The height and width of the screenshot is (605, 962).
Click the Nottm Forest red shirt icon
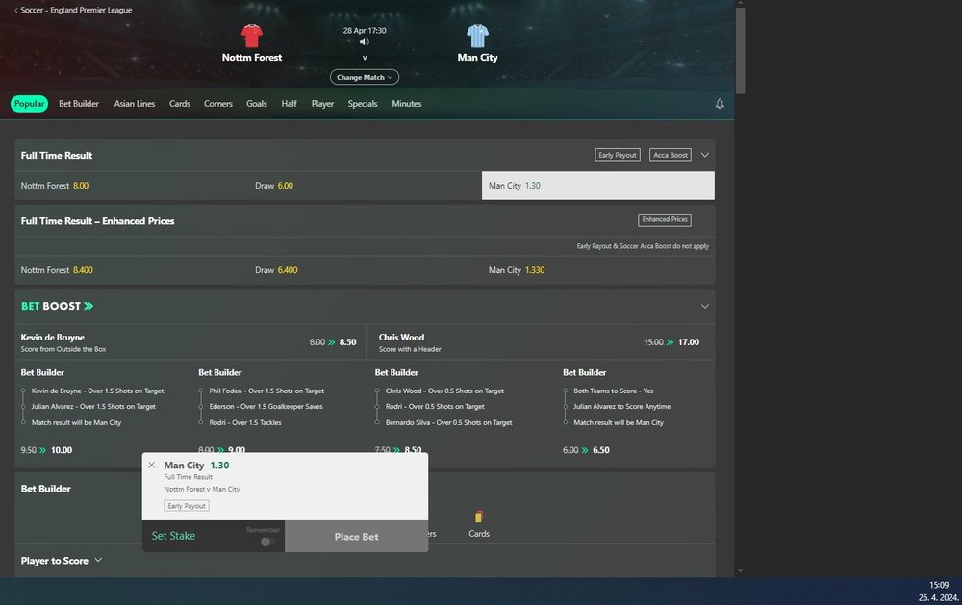click(x=252, y=37)
